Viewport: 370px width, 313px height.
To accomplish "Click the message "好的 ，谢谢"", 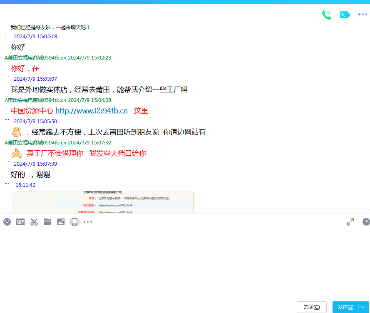I will 30,174.
